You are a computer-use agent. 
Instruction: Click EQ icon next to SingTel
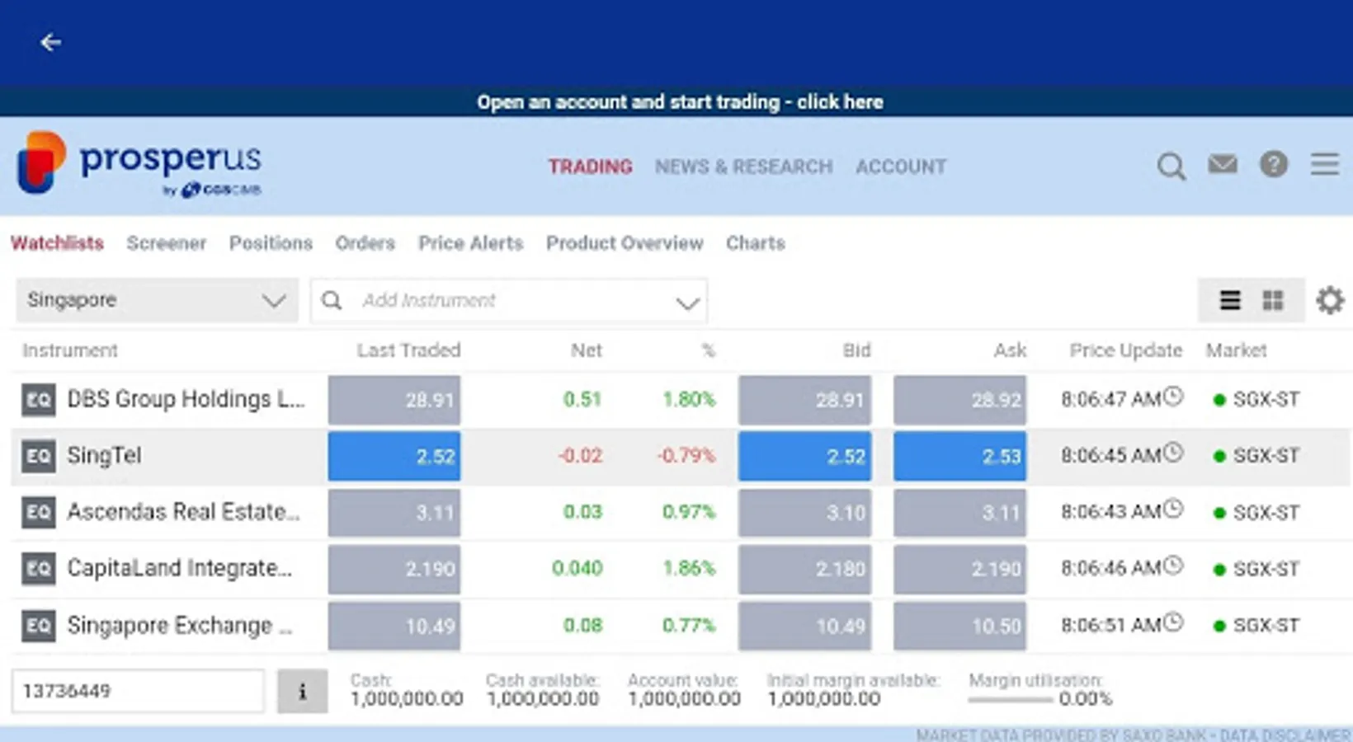point(38,456)
